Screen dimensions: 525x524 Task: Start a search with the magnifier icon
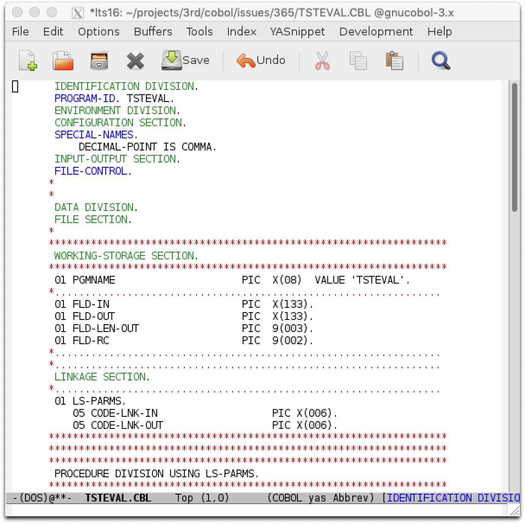tap(440, 61)
